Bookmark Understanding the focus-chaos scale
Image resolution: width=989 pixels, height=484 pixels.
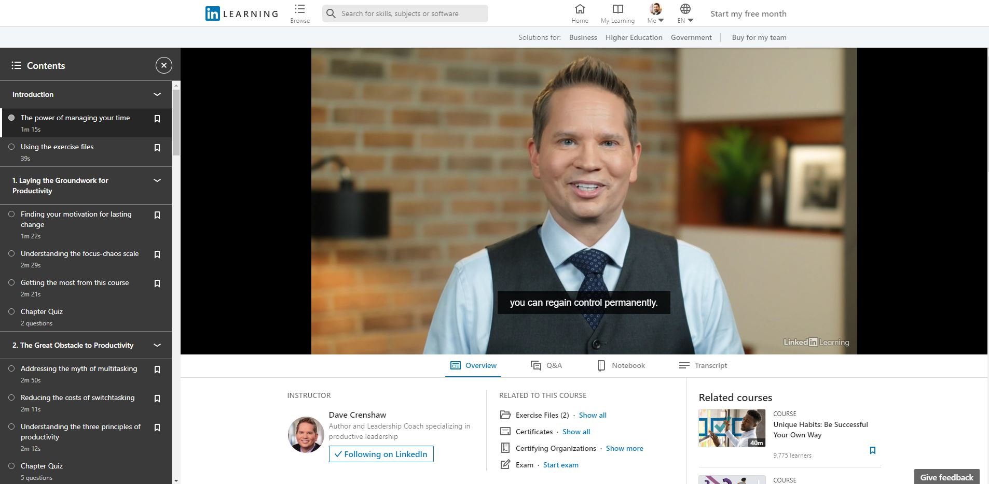(157, 254)
